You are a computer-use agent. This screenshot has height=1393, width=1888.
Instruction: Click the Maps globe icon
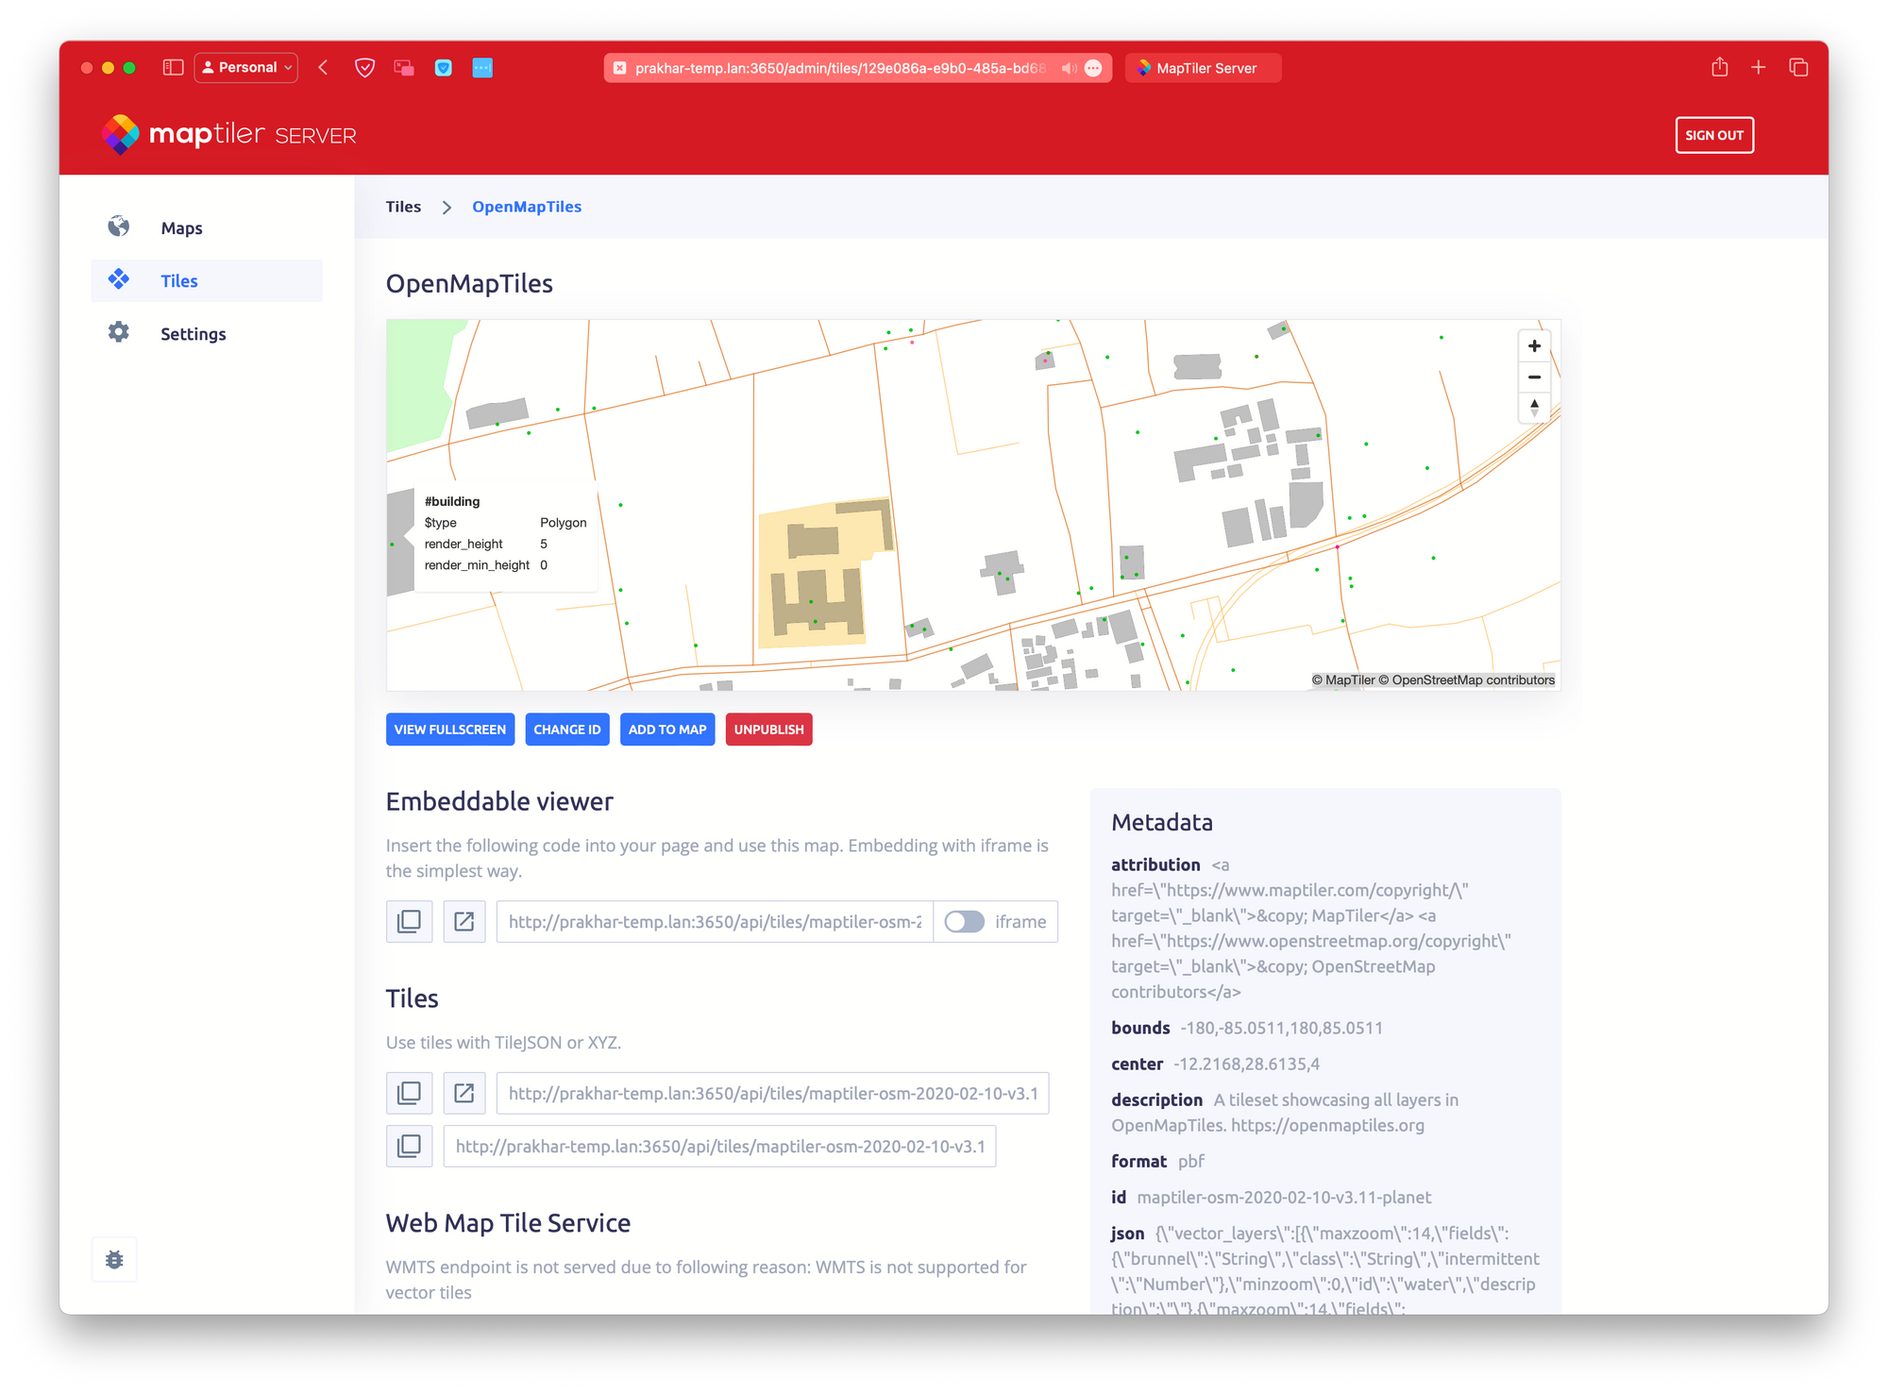tap(118, 227)
